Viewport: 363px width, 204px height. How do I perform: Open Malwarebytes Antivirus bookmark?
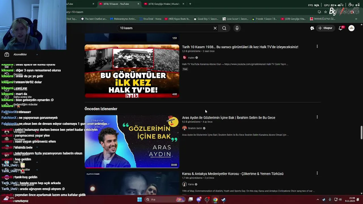tap(123, 19)
